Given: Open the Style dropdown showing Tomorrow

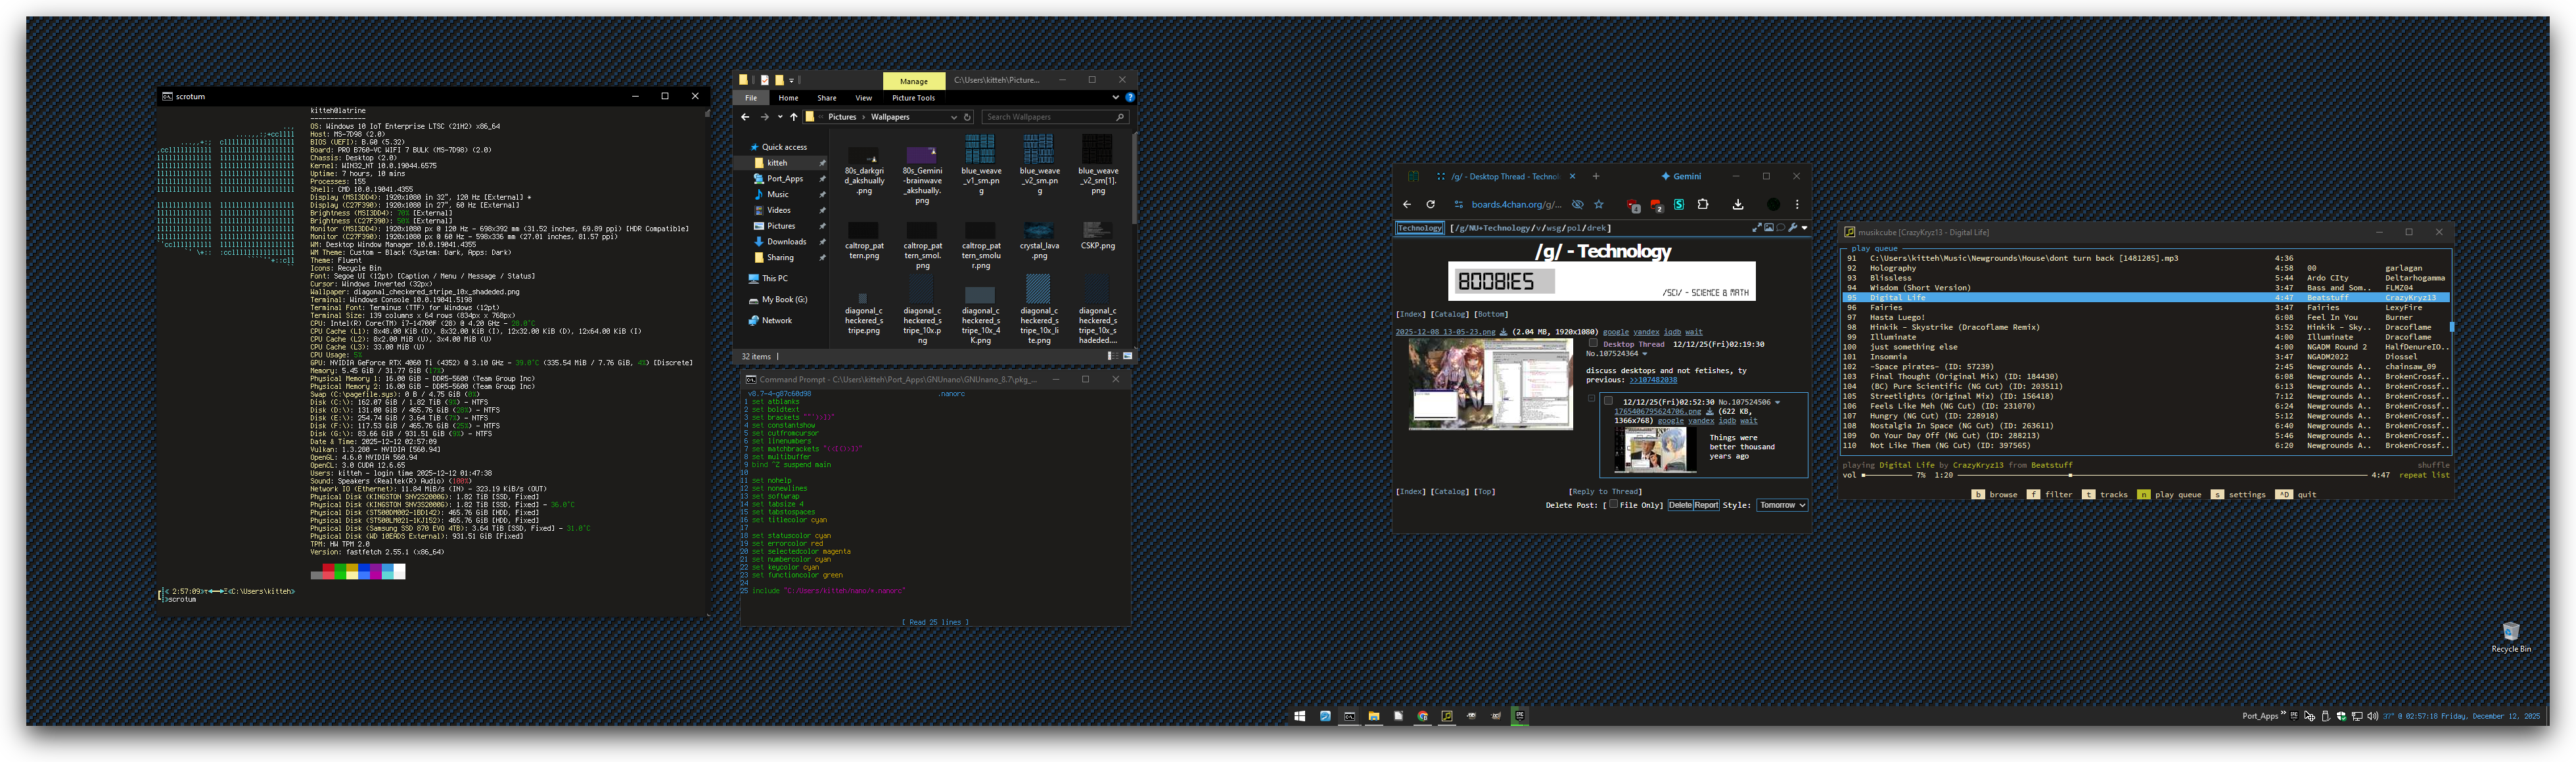Looking at the screenshot, I should click(1782, 505).
